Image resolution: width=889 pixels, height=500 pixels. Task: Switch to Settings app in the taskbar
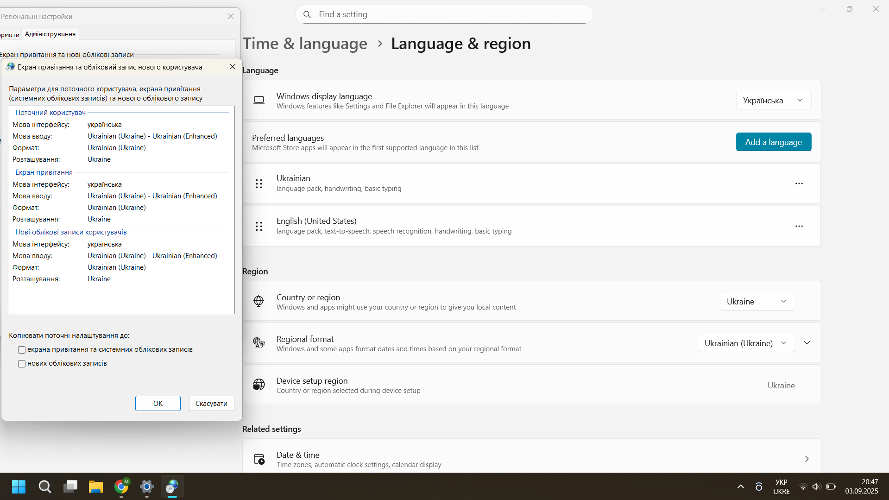click(147, 487)
